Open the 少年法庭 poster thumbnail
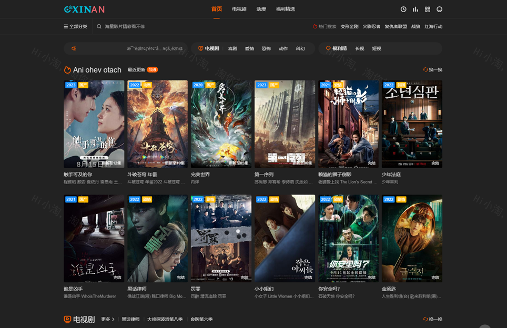Viewport: 507px width, 328px height. pyautogui.click(x=412, y=124)
